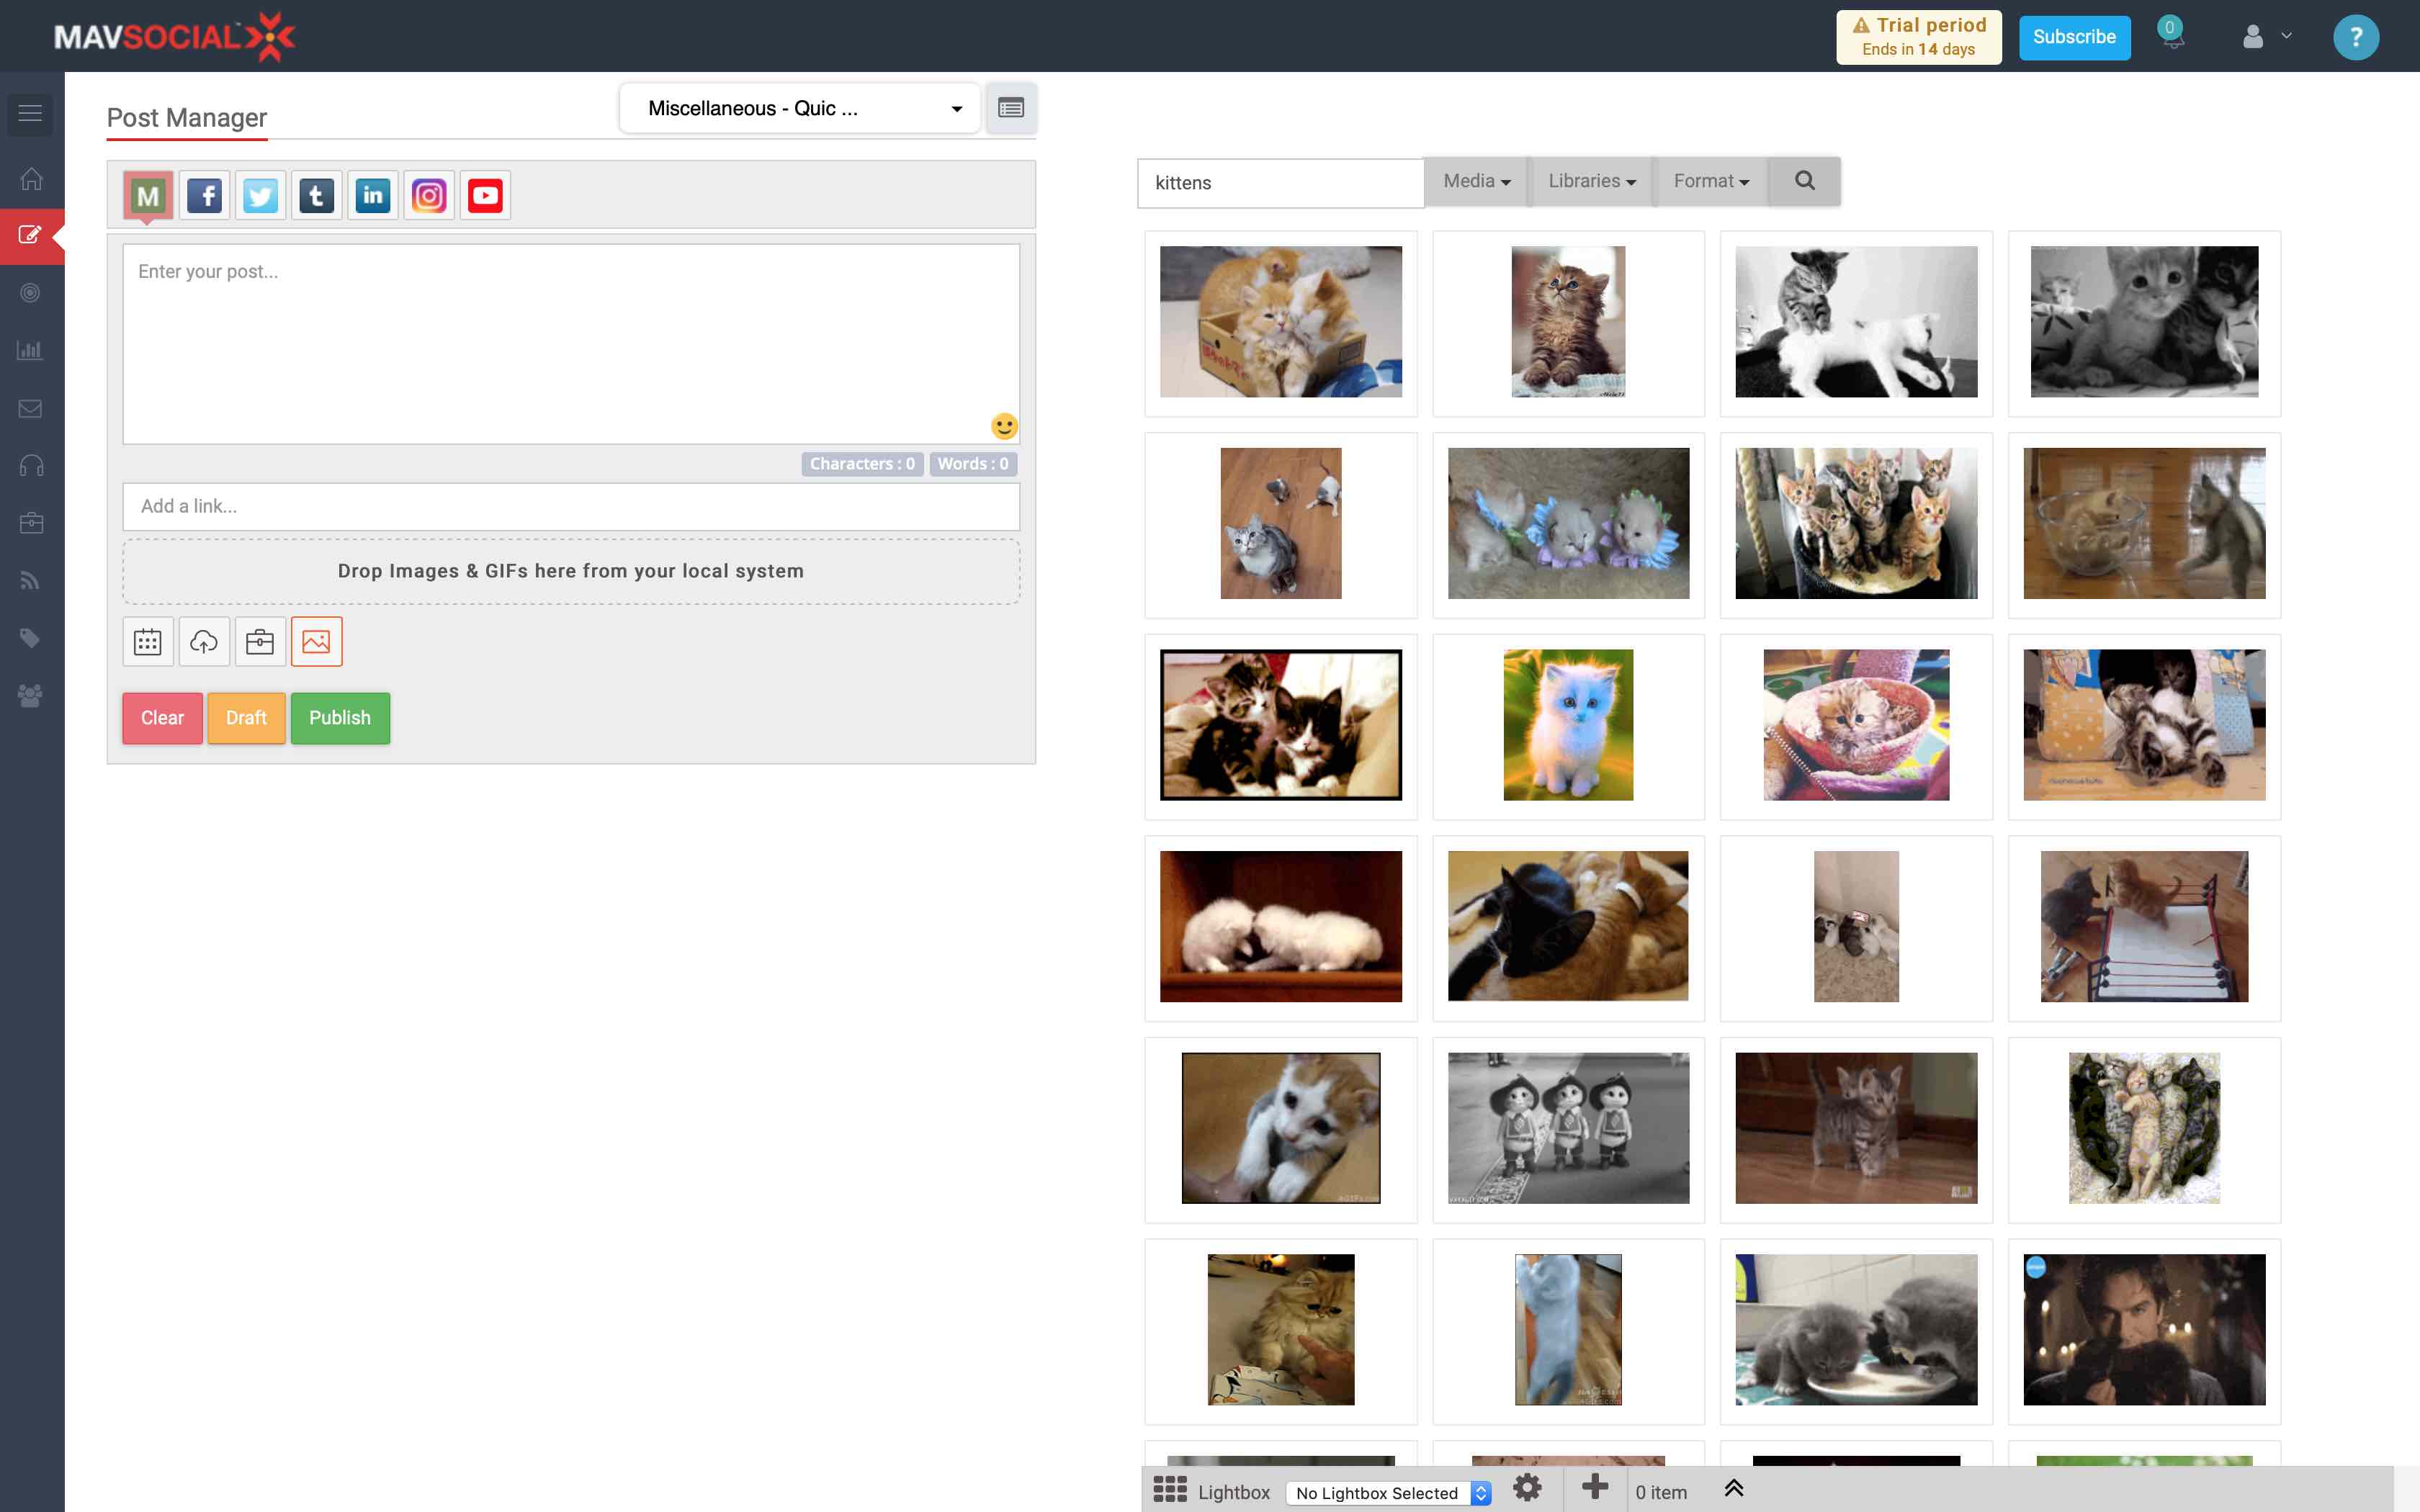Viewport: 2420px width, 1512px height.
Task: Select the blue kitten thumbnail
Action: (1568, 725)
